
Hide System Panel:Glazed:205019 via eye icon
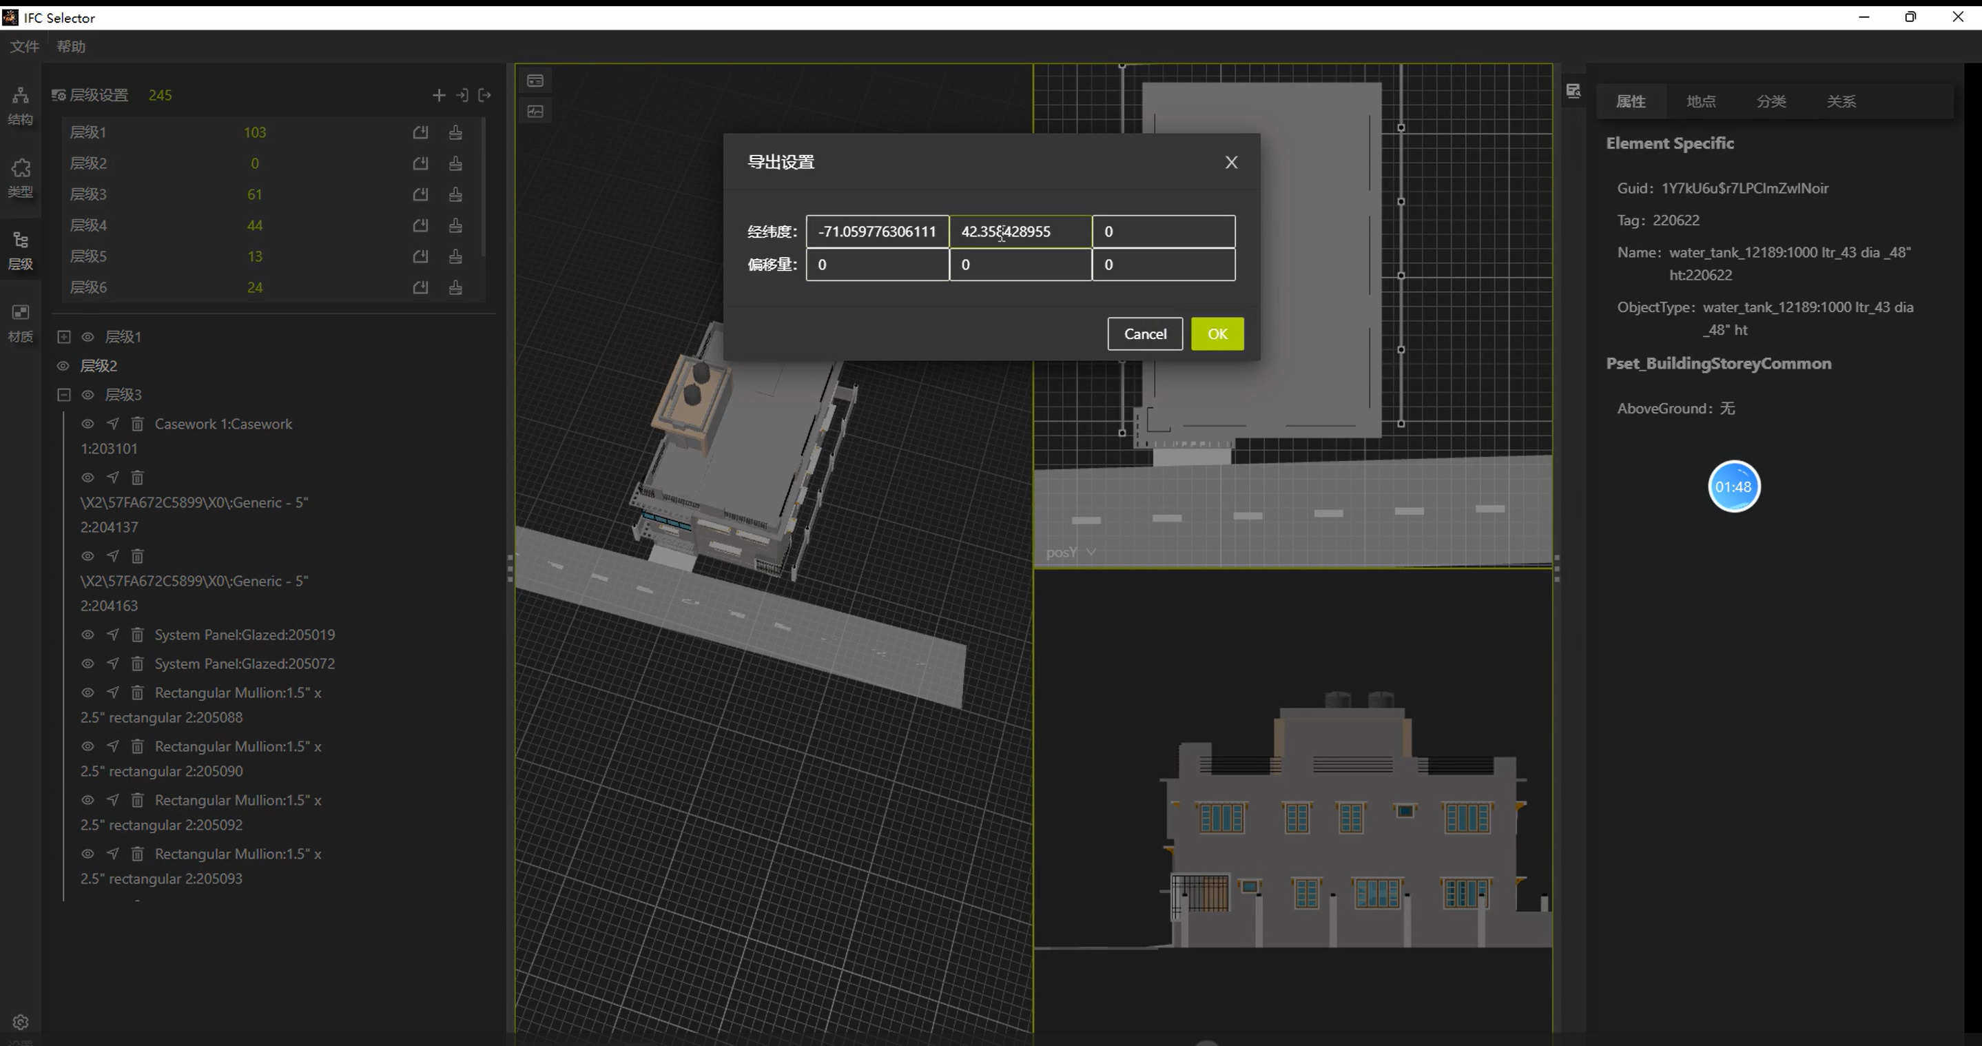87,634
